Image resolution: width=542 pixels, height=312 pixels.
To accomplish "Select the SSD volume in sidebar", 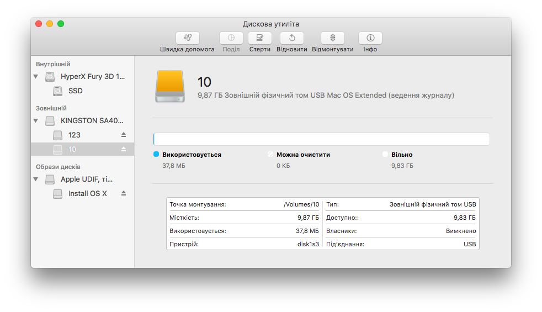I will pyautogui.click(x=82, y=91).
